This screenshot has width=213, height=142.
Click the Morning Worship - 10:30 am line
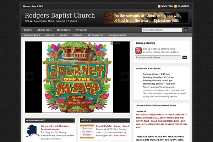coord(158,77)
